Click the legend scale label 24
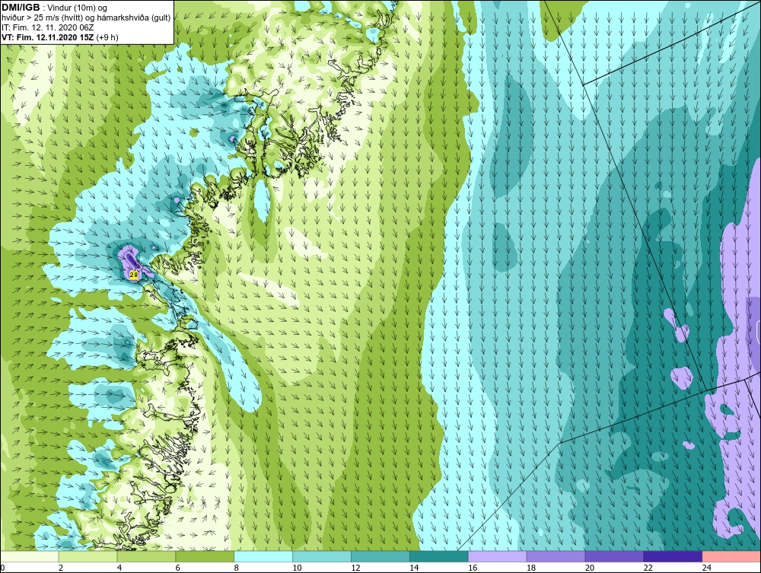The height and width of the screenshot is (573, 761). [x=707, y=568]
